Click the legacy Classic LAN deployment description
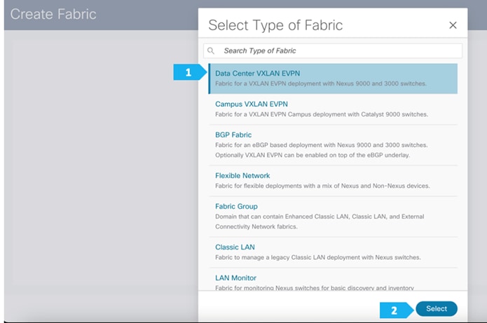The image size is (487, 323). coord(318,257)
